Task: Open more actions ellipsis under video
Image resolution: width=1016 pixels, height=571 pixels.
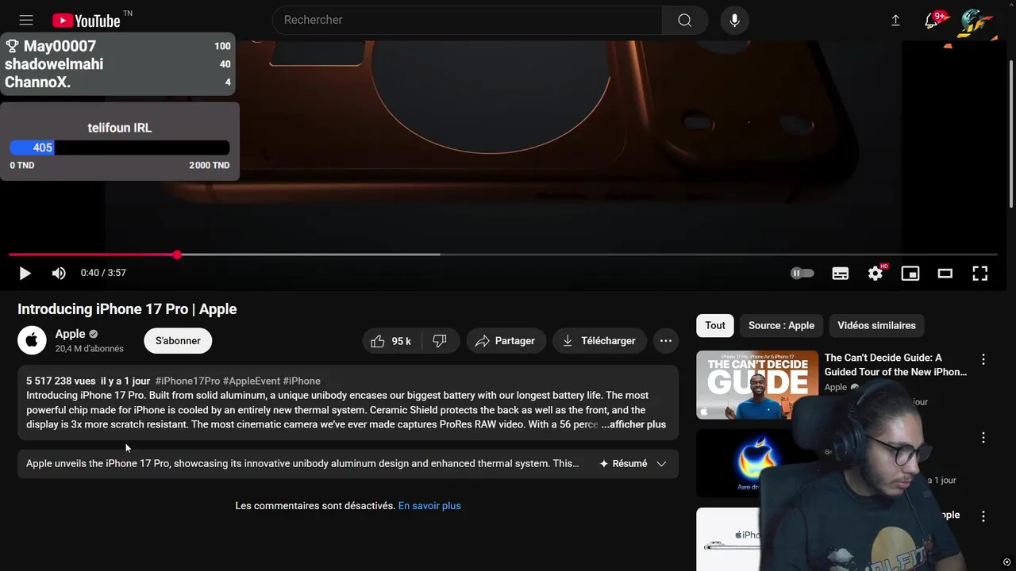Action: pos(666,340)
